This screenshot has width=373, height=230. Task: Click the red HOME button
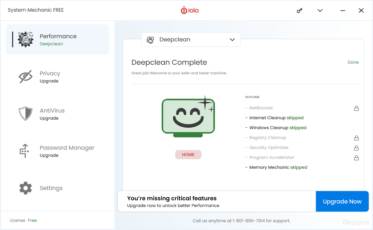tap(188, 155)
